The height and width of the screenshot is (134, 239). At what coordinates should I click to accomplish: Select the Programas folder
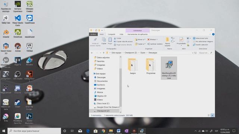tap(151, 66)
